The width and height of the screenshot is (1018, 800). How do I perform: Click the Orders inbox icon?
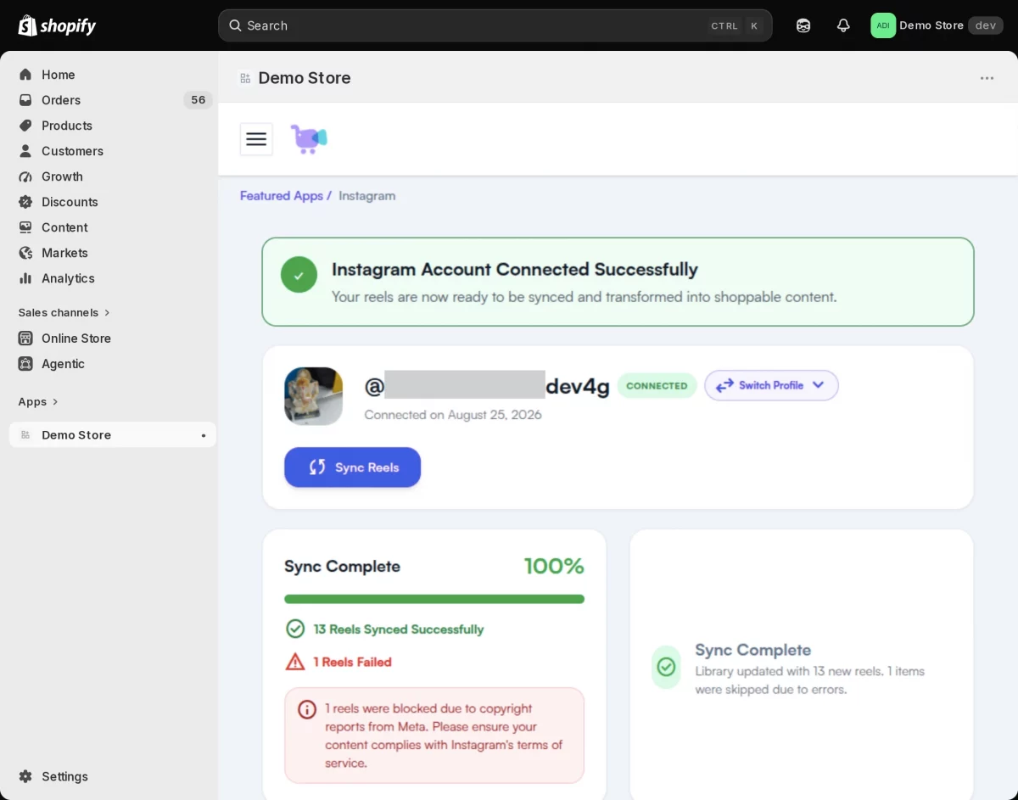[25, 100]
